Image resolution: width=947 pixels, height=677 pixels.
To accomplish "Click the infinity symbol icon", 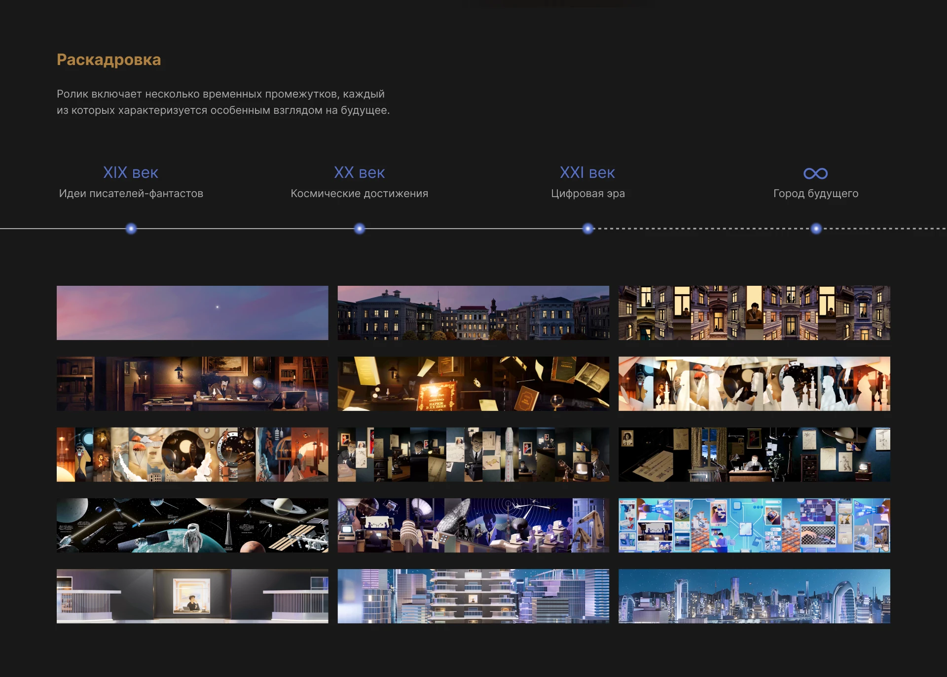I will pyautogui.click(x=815, y=173).
